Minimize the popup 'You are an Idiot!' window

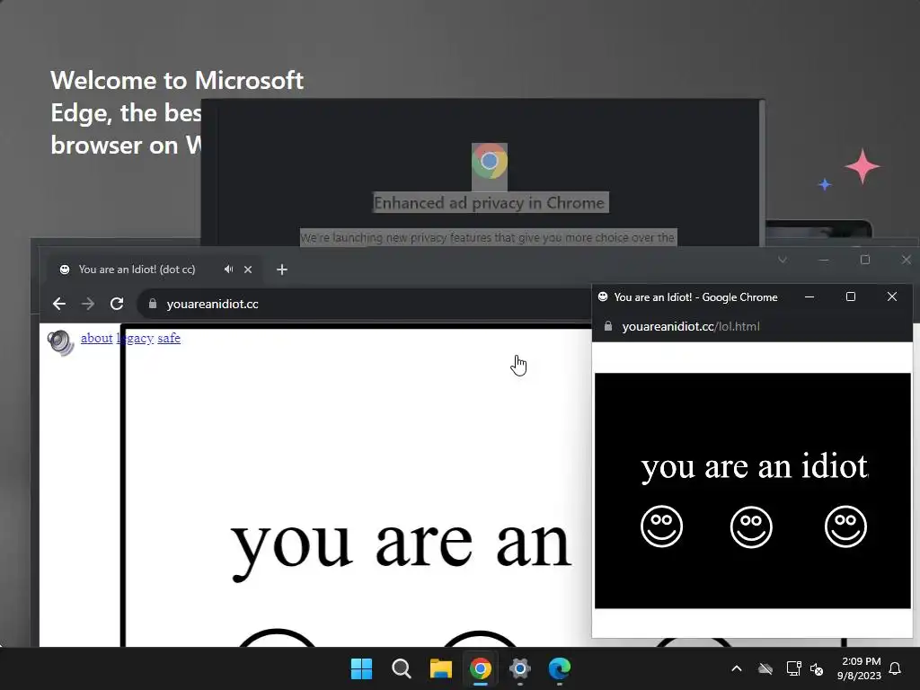(809, 296)
